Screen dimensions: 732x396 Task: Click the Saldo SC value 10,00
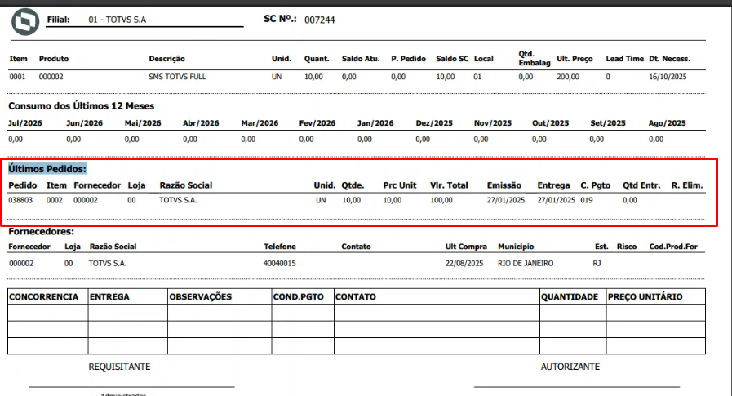[x=446, y=77]
